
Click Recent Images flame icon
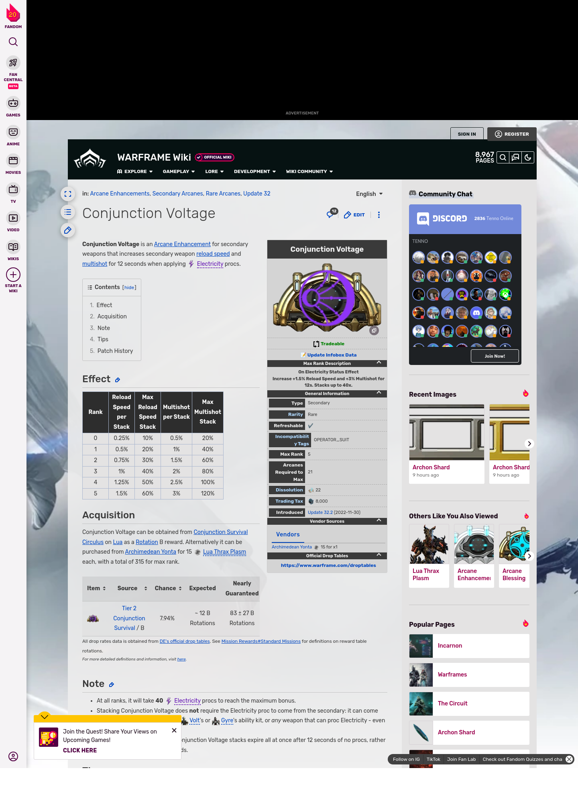coord(525,393)
